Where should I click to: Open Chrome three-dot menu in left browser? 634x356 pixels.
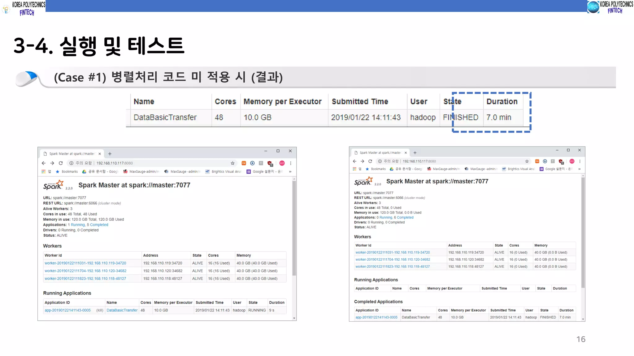tap(290, 163)
